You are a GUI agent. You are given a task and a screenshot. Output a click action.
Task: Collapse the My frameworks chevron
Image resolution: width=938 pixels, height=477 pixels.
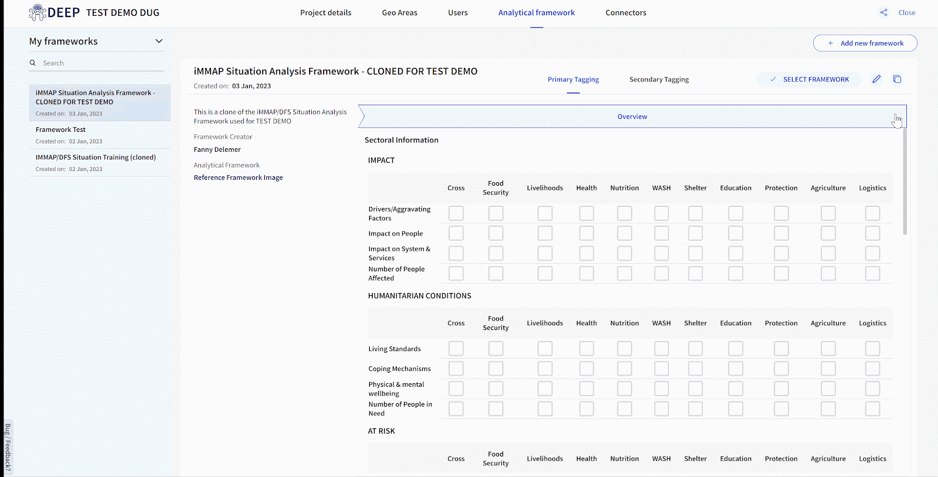[159, 41]
